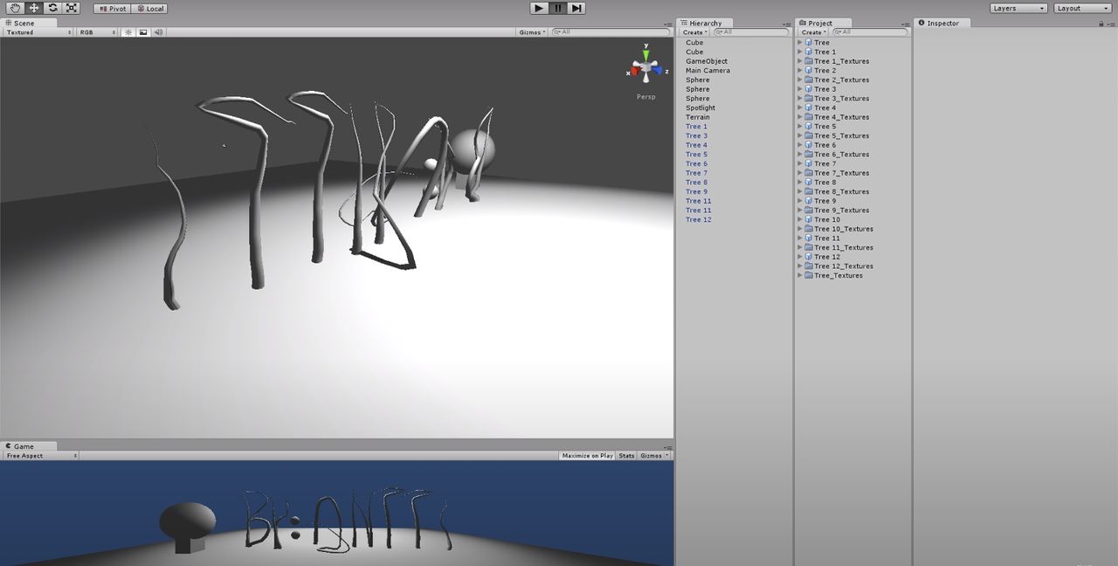The height and width of the screenshot is (566, 1118).
Task: Select the Rotate tool in toolbar
Action: (x=52, y=8)
